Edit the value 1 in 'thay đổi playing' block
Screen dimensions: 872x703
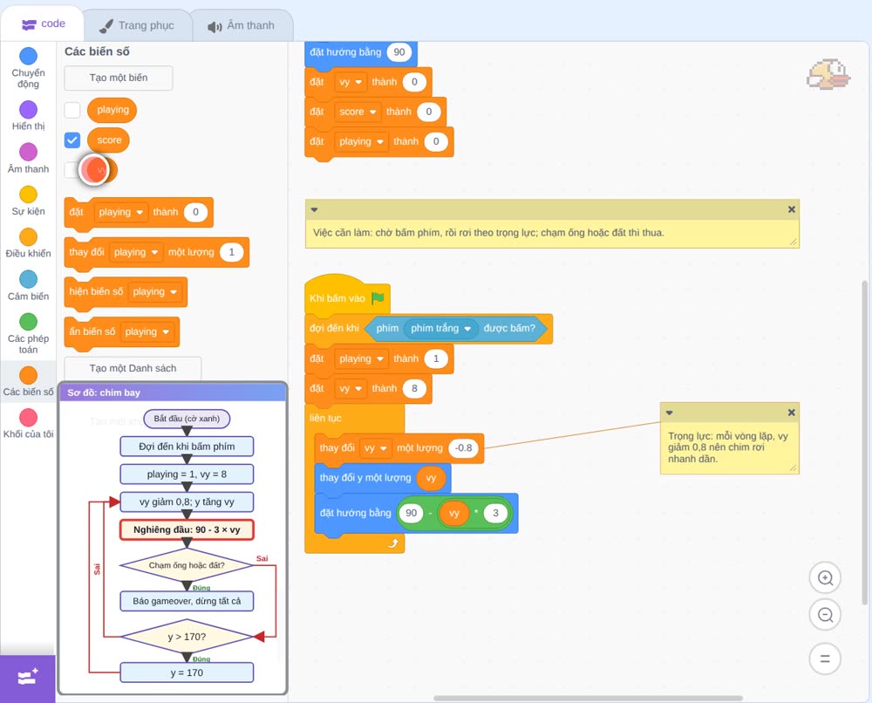coord(231,252)
